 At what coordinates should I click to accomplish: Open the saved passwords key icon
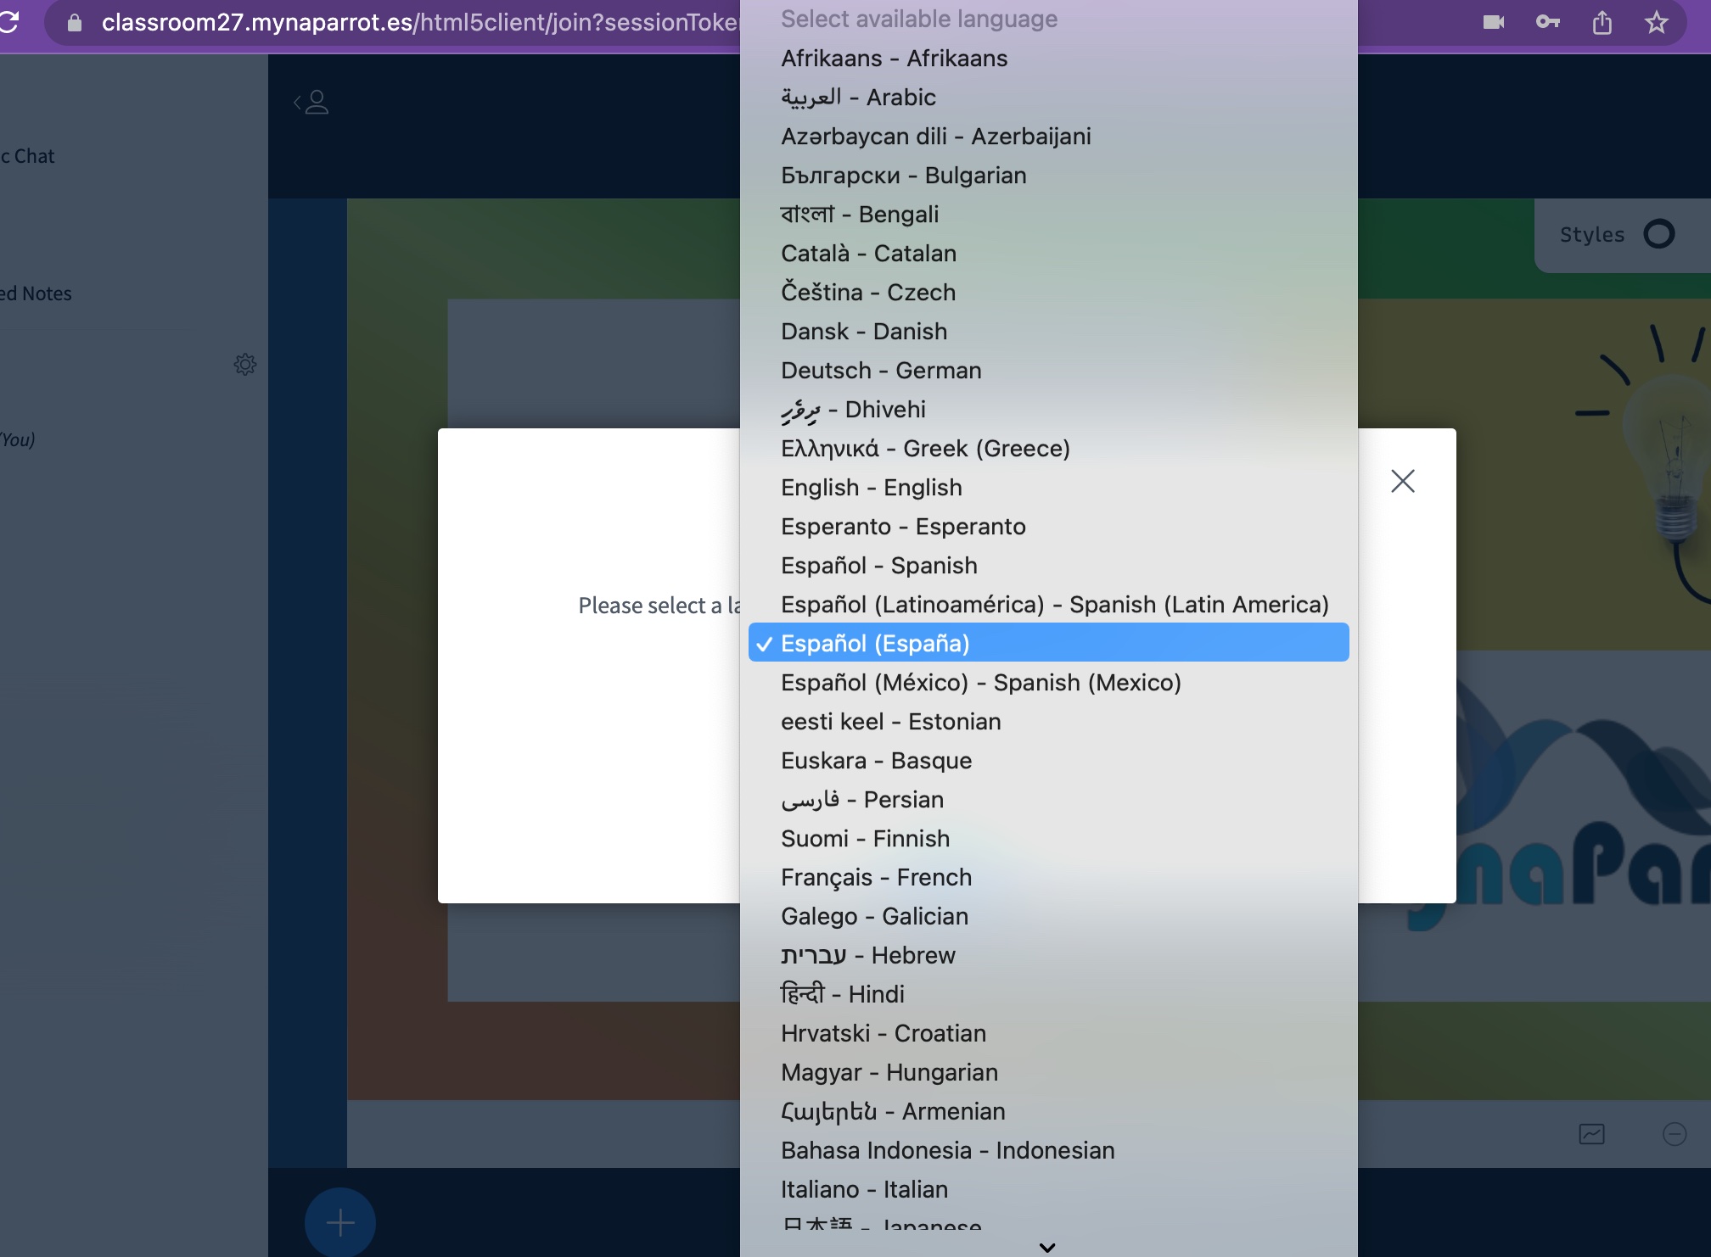point(1547,22)
